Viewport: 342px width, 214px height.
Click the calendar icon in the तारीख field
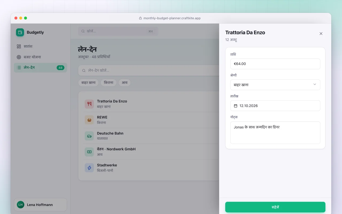[x=236, y=106]
